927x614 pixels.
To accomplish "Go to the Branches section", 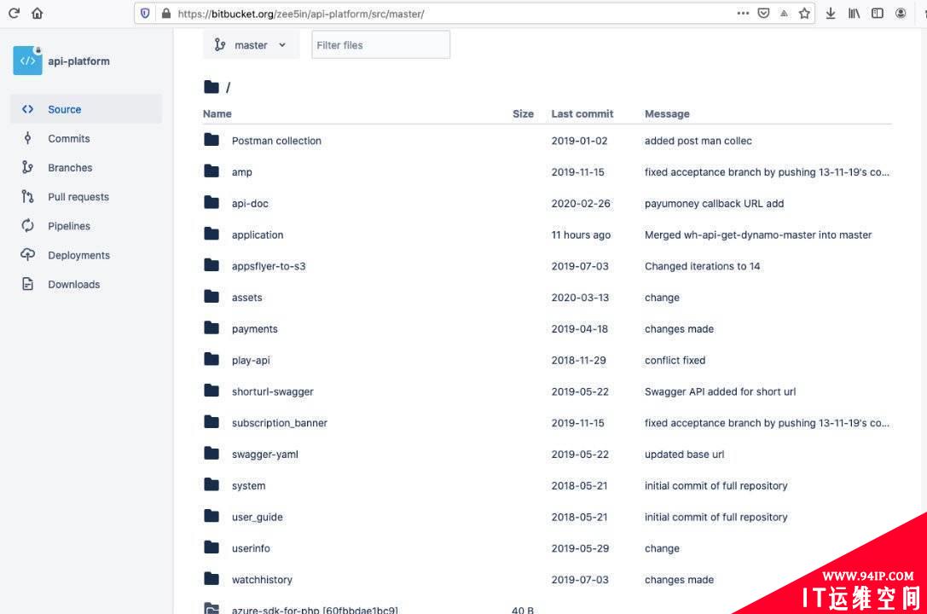I will coord(70,168).
